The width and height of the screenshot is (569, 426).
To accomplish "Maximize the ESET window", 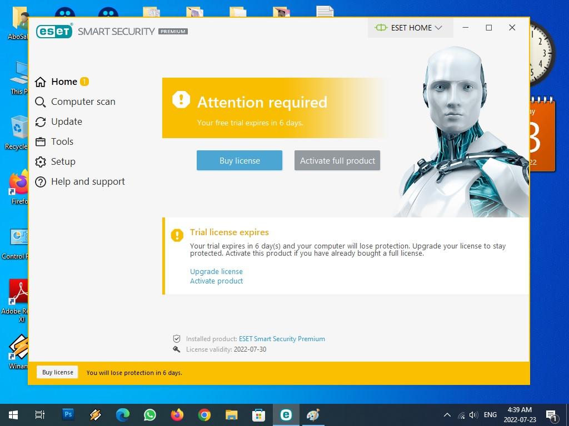I will pos(489,28).
